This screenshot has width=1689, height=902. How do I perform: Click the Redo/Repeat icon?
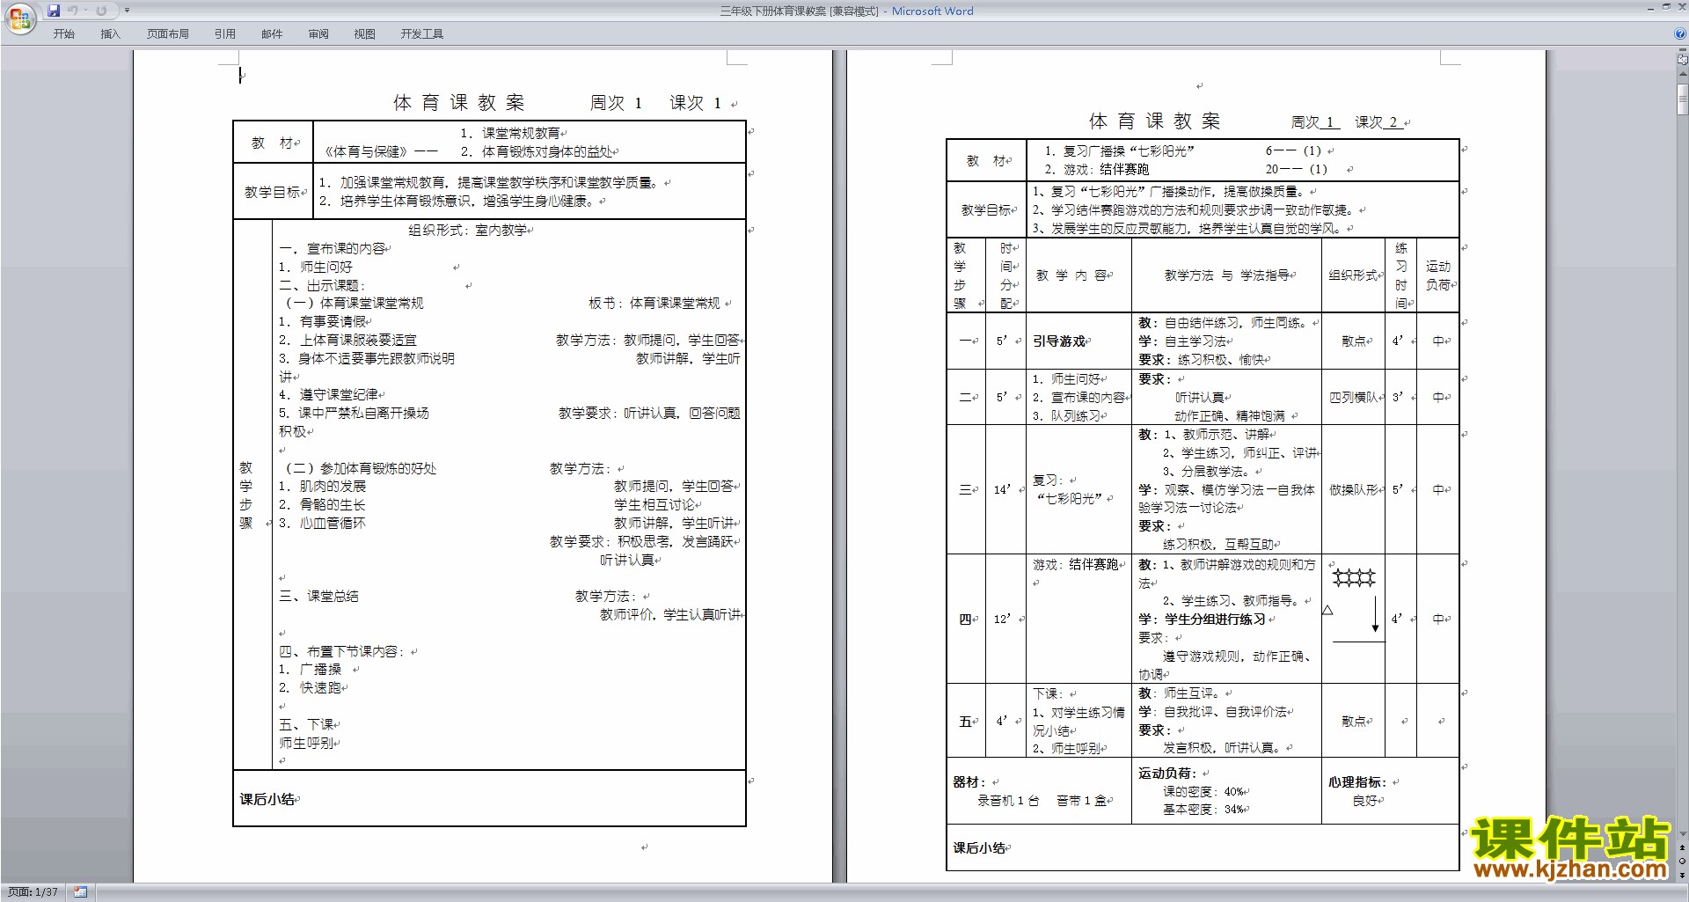pos(101,11)
